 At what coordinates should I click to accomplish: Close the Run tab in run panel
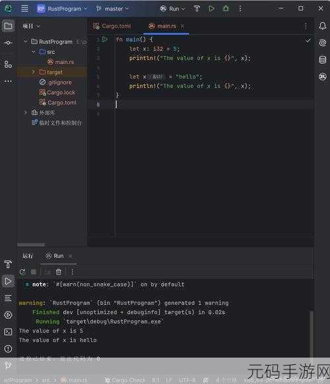tap(71, 256)
